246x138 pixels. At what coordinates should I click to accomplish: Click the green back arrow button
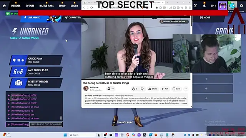8,14
